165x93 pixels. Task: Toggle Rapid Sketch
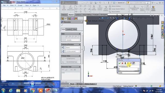[x=153, y=9]
